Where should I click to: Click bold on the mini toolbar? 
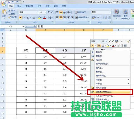[x=92, y=45]
